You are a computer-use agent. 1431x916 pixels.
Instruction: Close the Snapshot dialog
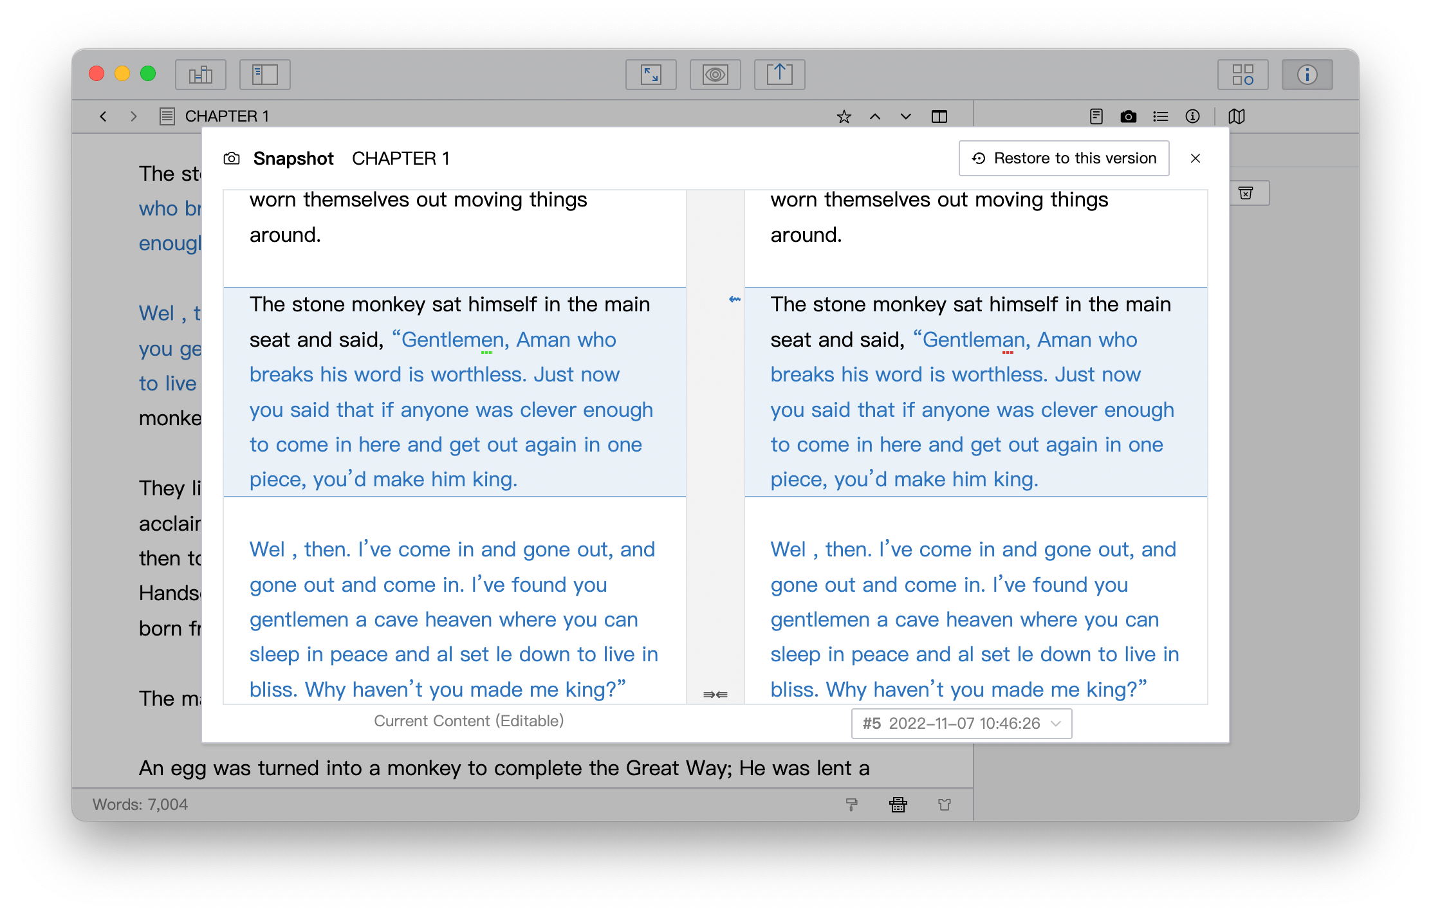point(1196,158)
